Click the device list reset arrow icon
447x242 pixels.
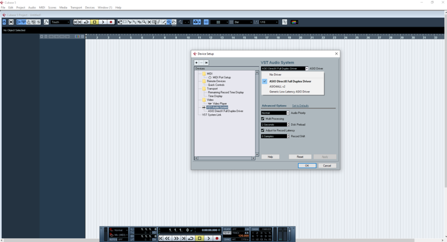(206, 62)
